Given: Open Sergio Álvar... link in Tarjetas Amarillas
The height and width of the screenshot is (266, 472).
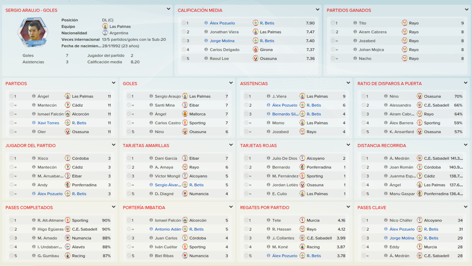Looking at the screenshot, I should 168,185.
